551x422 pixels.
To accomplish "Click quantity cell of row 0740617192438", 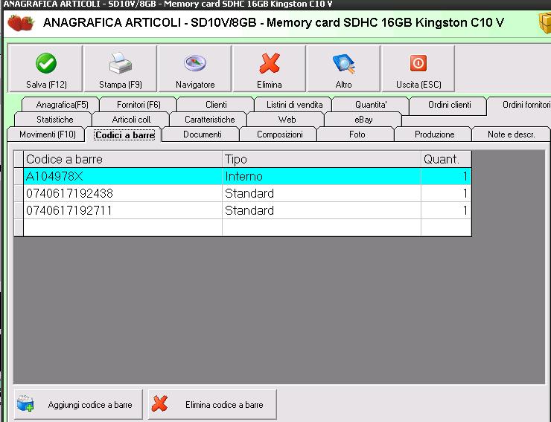I will [446, 193].
